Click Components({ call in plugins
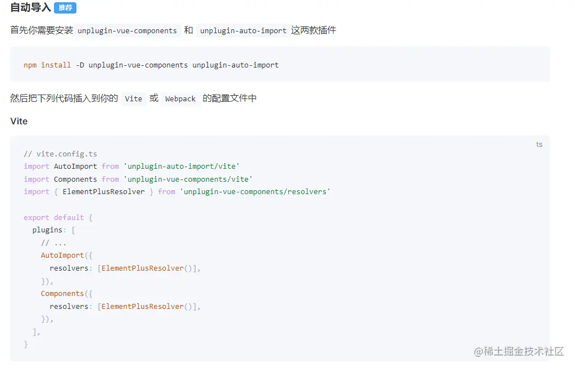Screen dimensions: 575x368 (67, 294)
